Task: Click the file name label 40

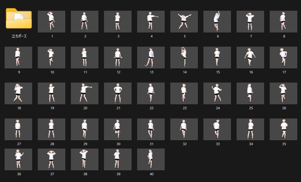Action: click(152, 174)
